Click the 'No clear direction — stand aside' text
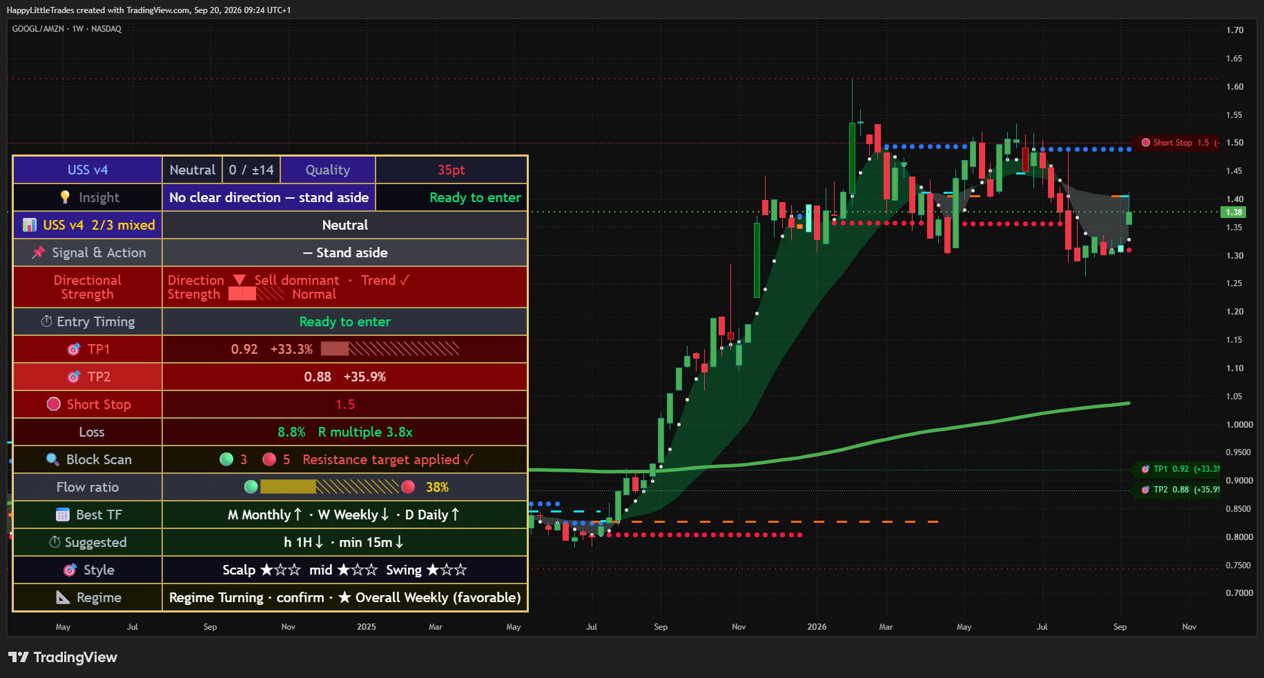This screenshot has height=678, width=1264. tap(269, 197)
